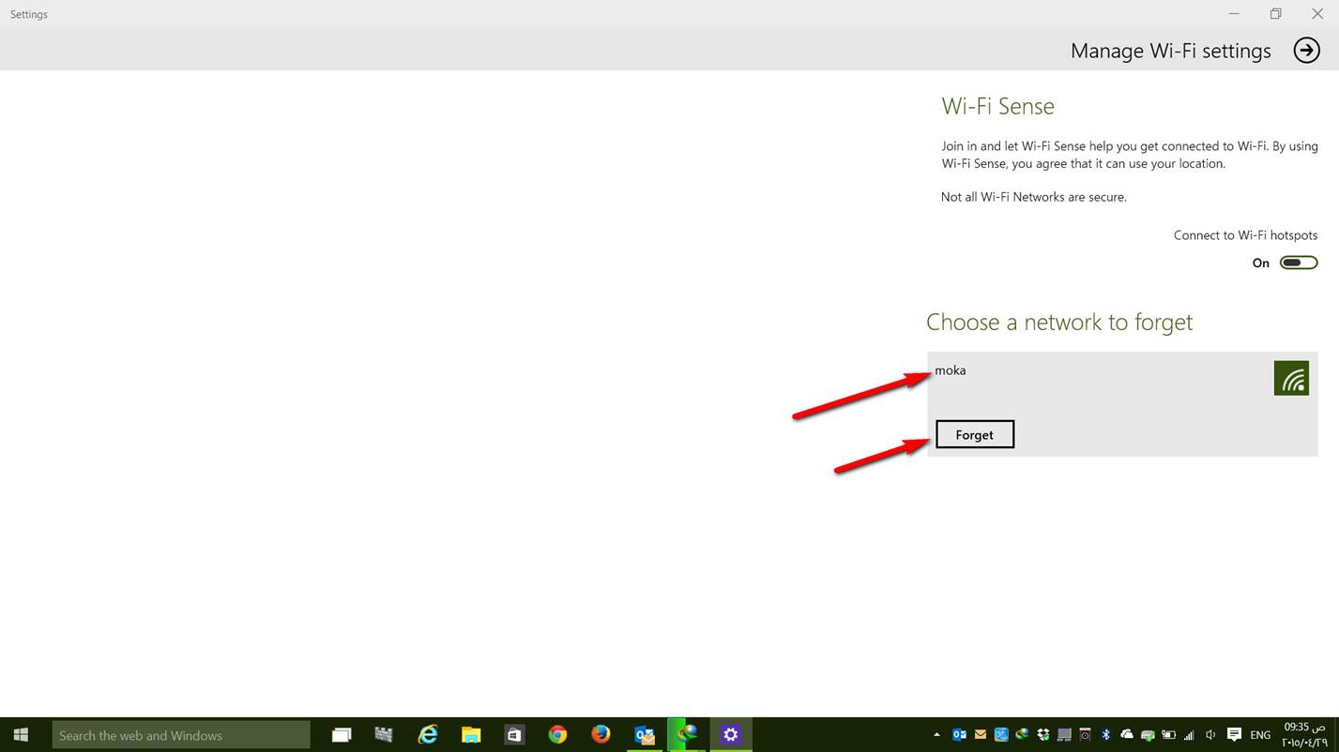
Task: Open the Windows Store taskbar icon
Action: pyautogui.click(x=514, y=735)
